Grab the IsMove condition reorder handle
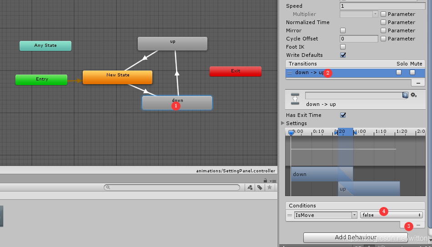The image size is (432, 247). click(290, 215)
